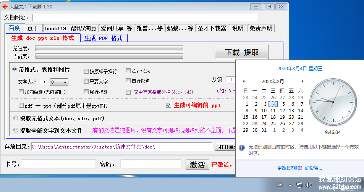The height and width of the screenshot is (192, 364).
Task: Click the app logo icon in title bar
Action: [5, 6]
